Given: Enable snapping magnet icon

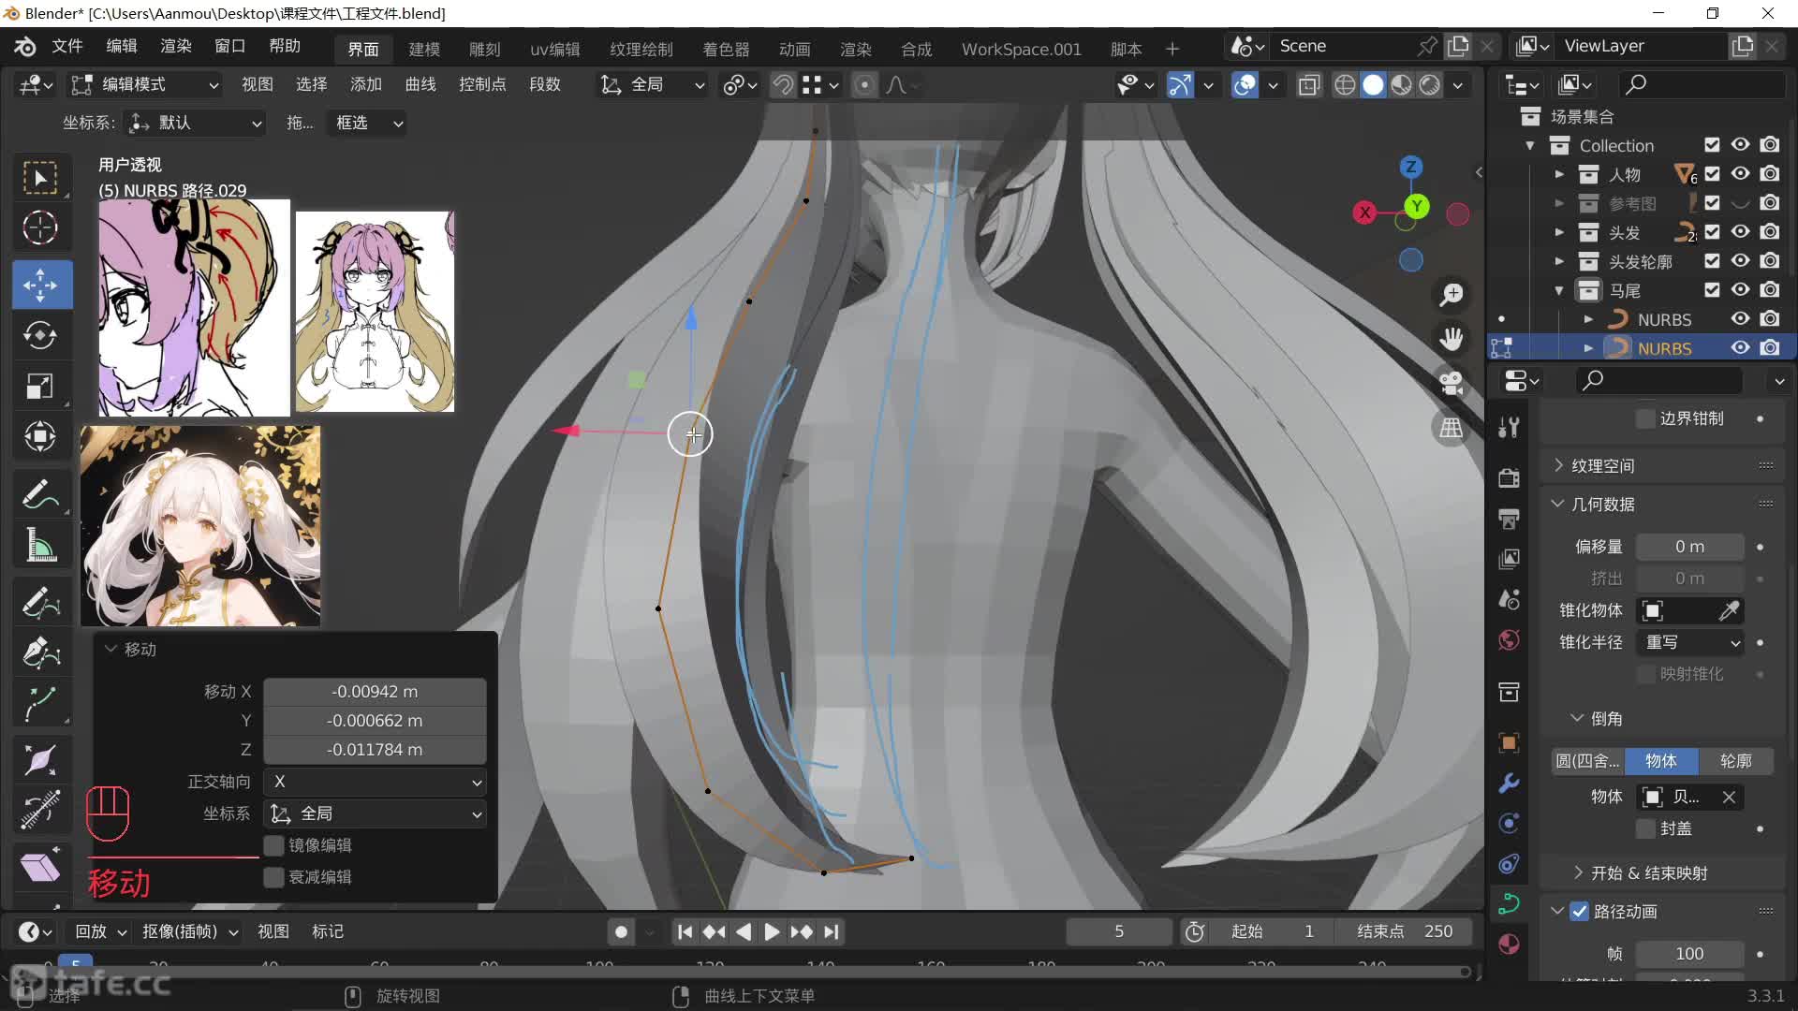Looking at the screenshot, I should pos(782,85).
